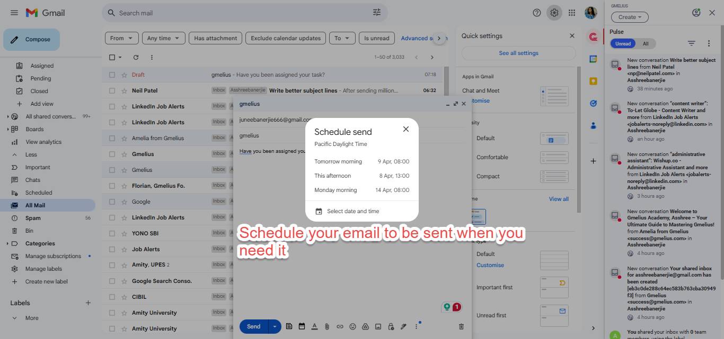Discard the draft using the trash icon
This screenshot has height=339, width=724.
click(461, 326)
